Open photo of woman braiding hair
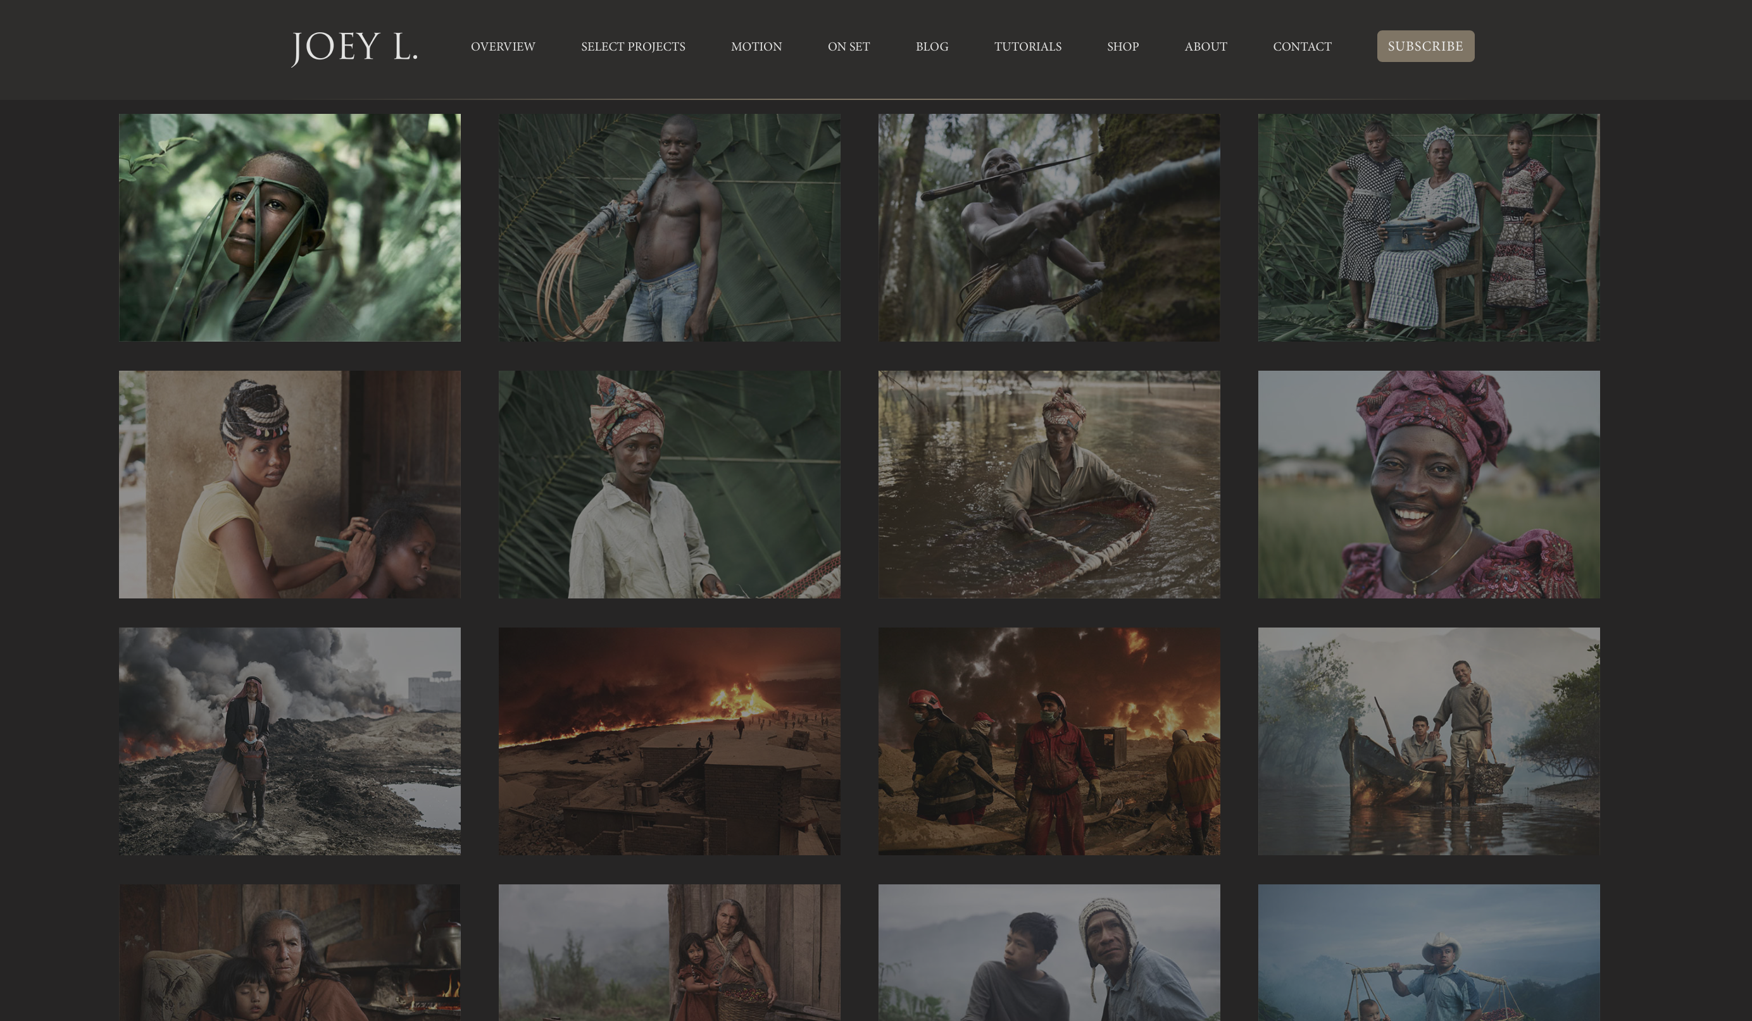1752x1021 pixels. 289,484
